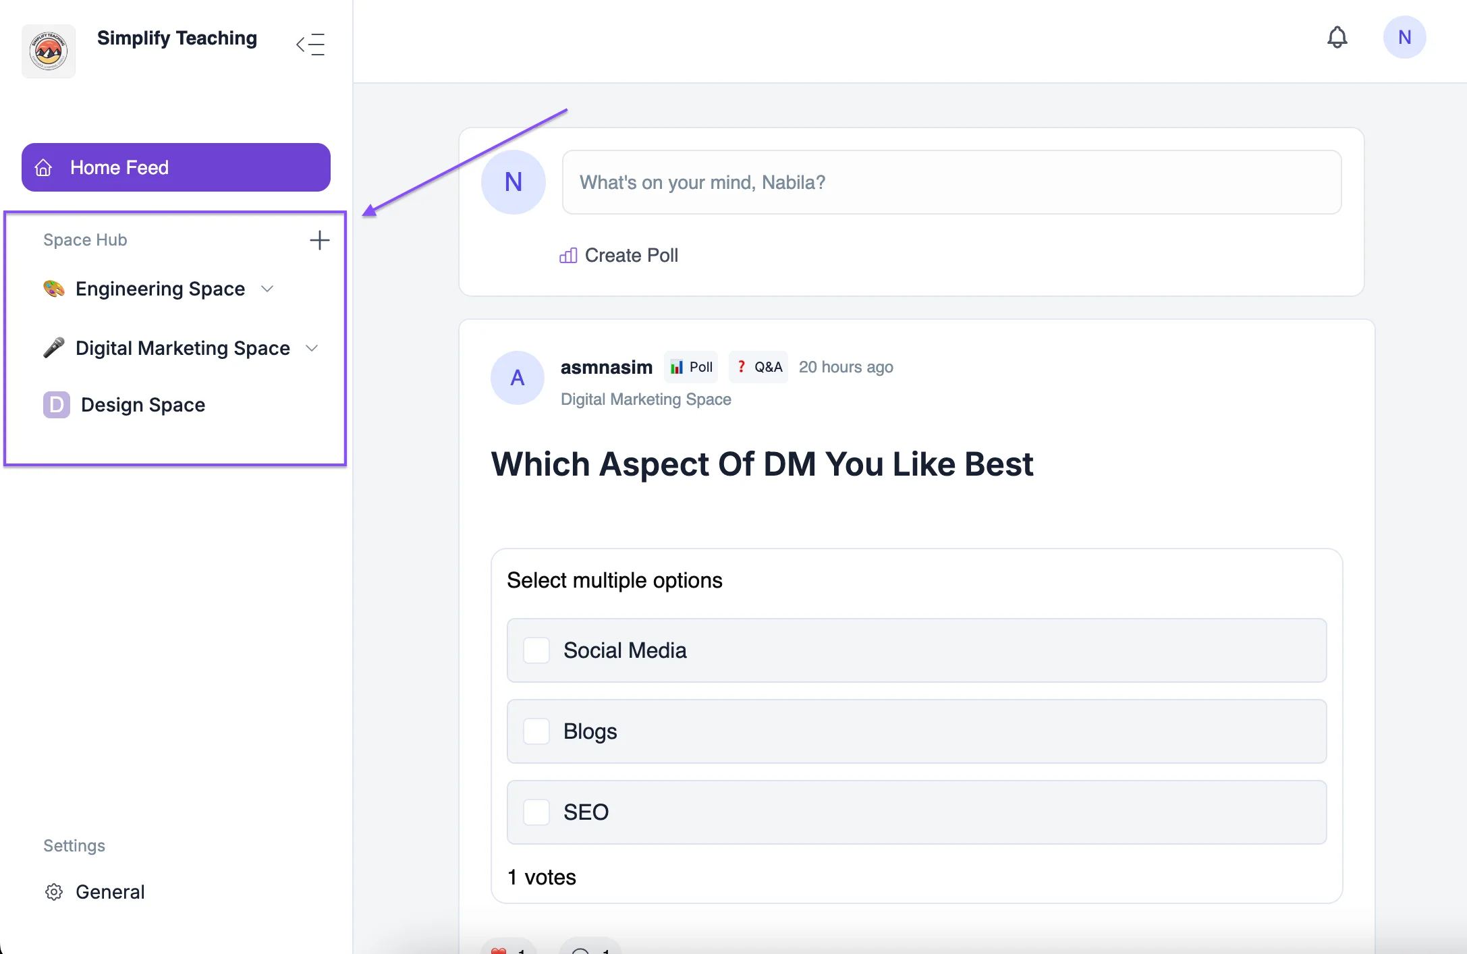
Task: Expand the Digital Marketing Space chevron
Action: coord(312,348)
